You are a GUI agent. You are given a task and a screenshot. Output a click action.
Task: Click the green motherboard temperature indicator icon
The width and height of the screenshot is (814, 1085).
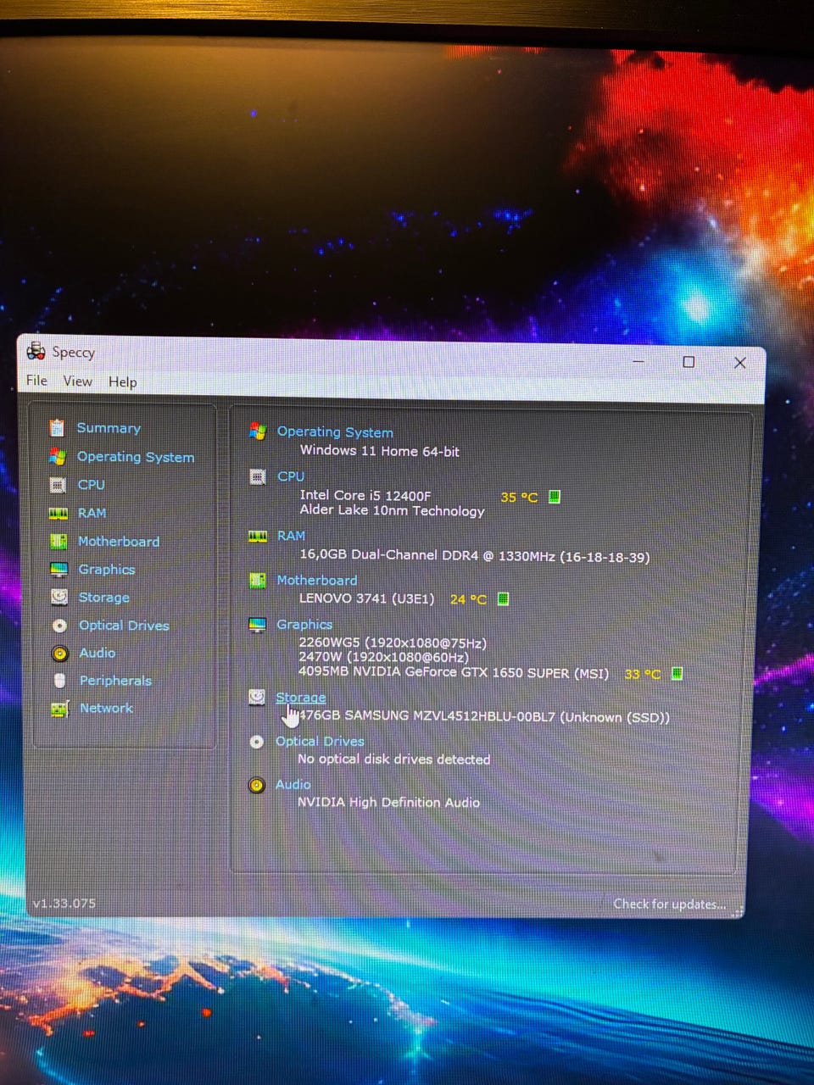[503, 598]
